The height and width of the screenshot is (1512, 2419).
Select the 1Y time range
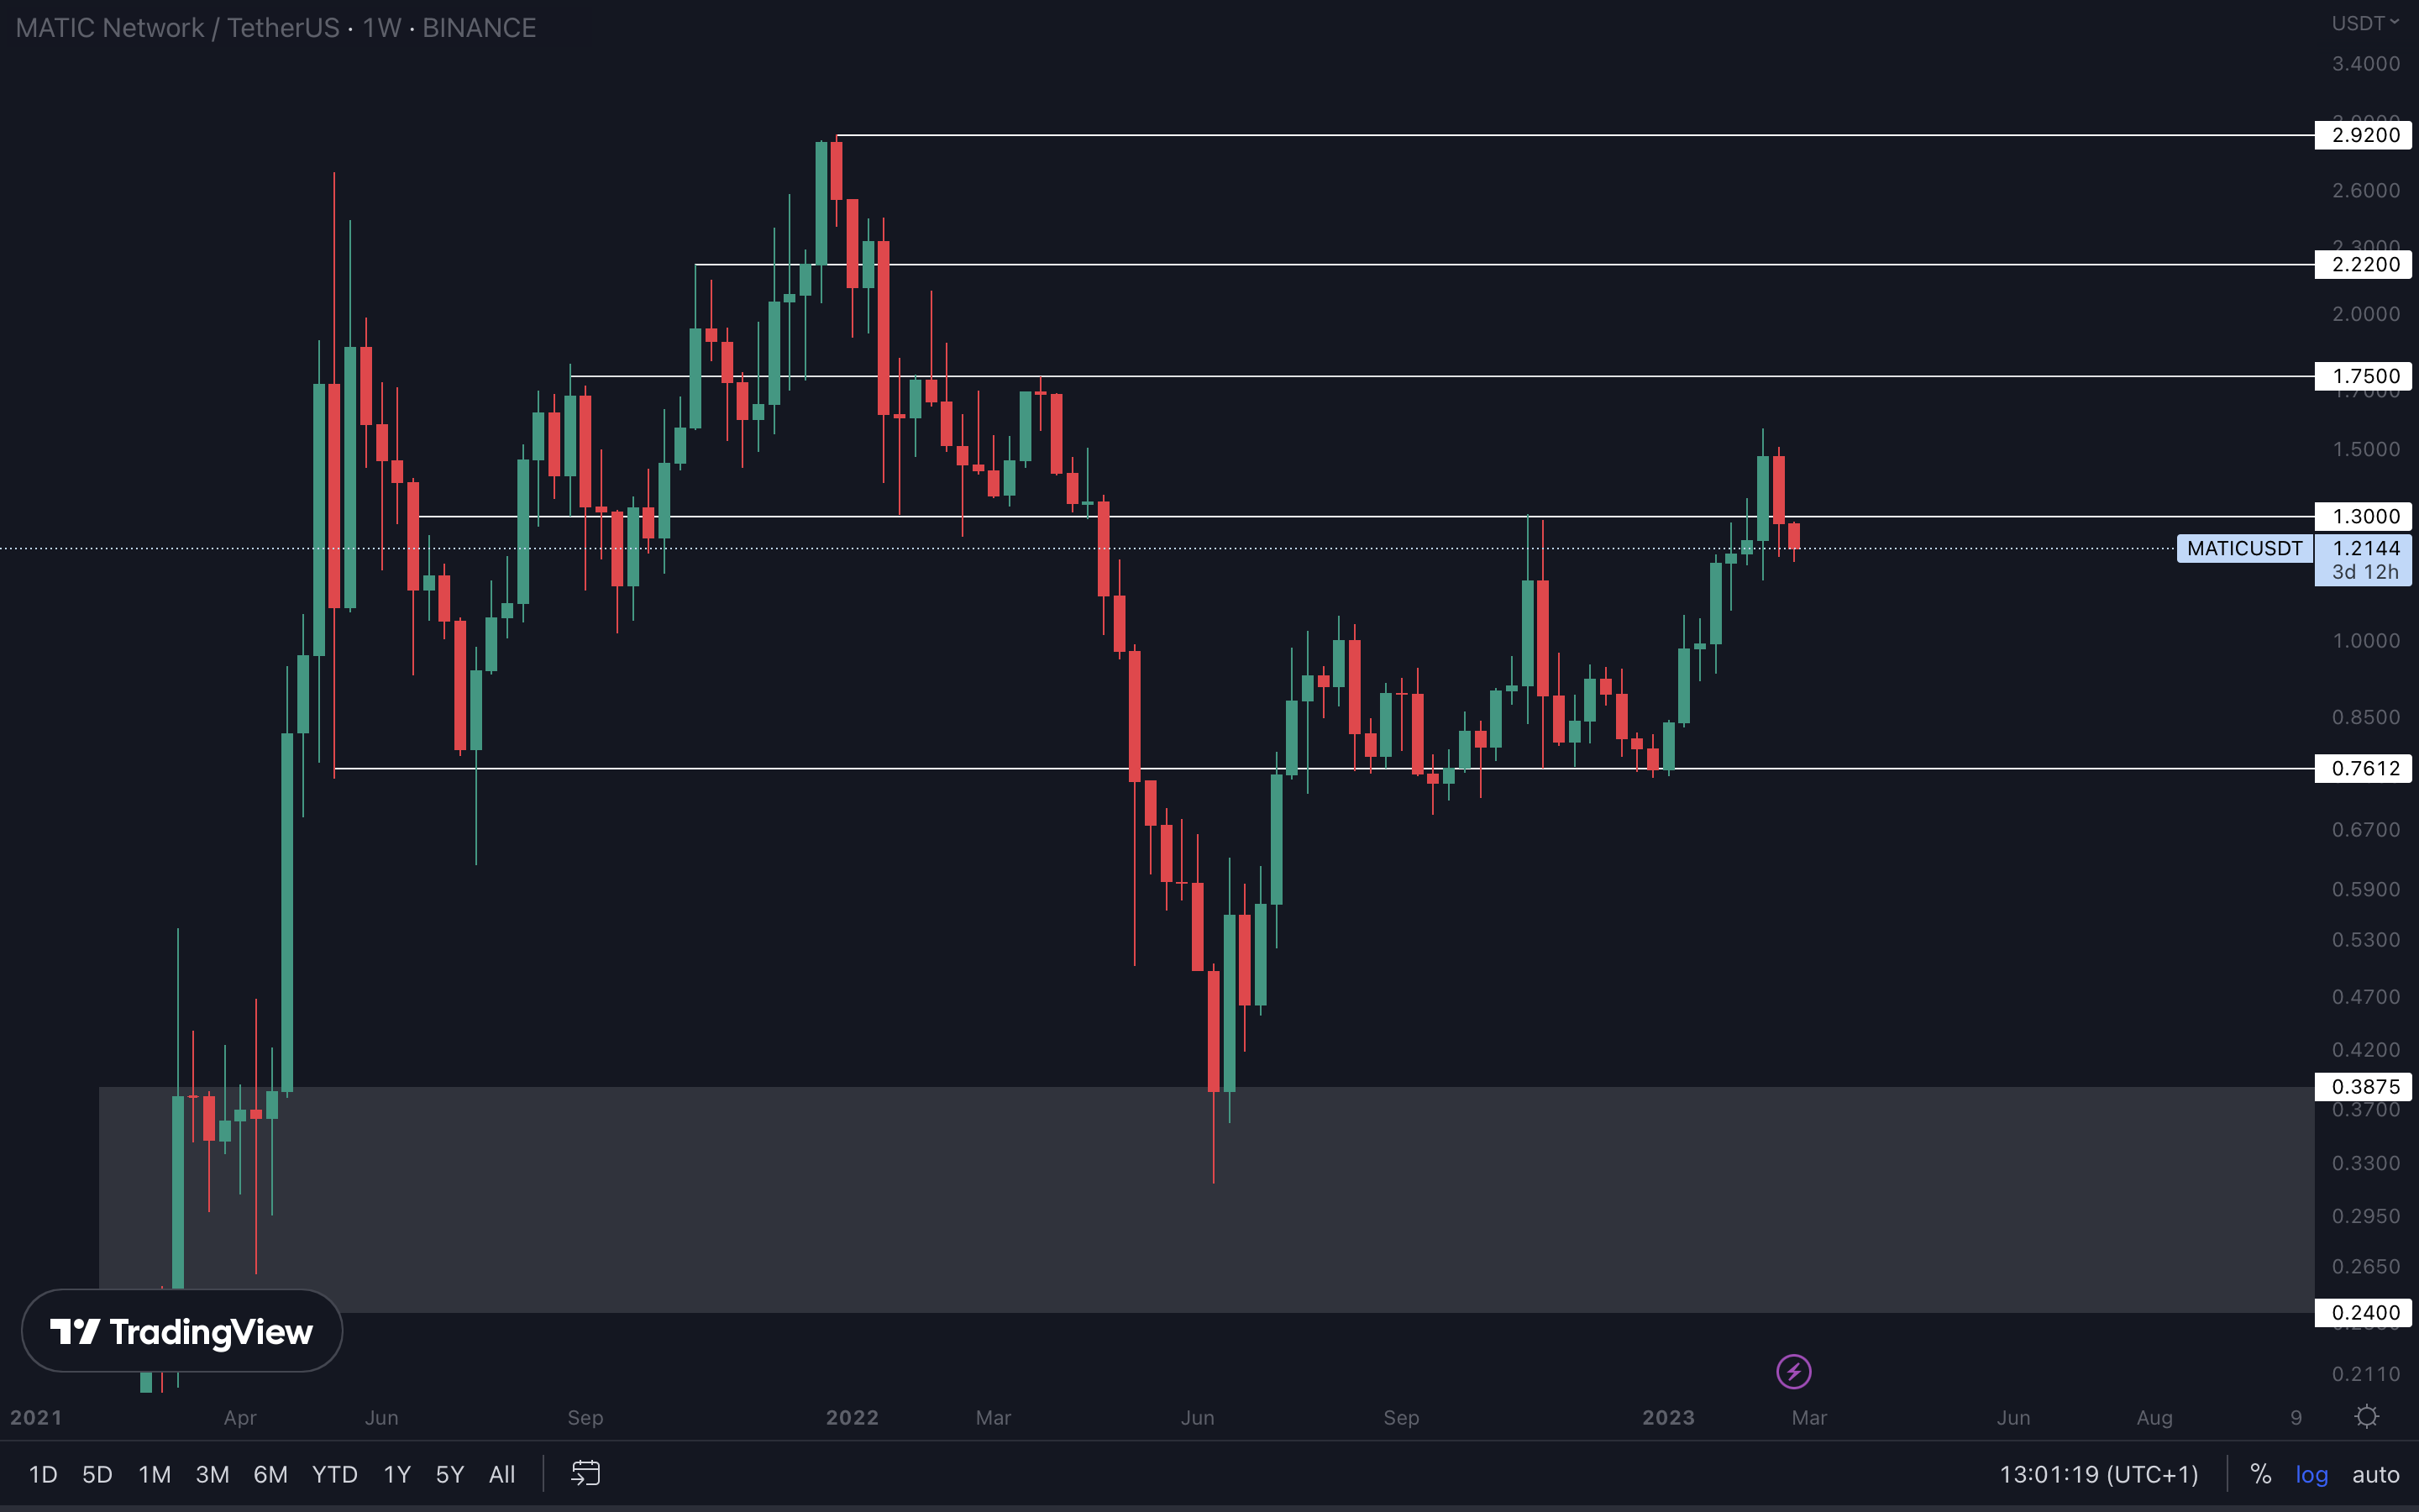(396, 1474)
